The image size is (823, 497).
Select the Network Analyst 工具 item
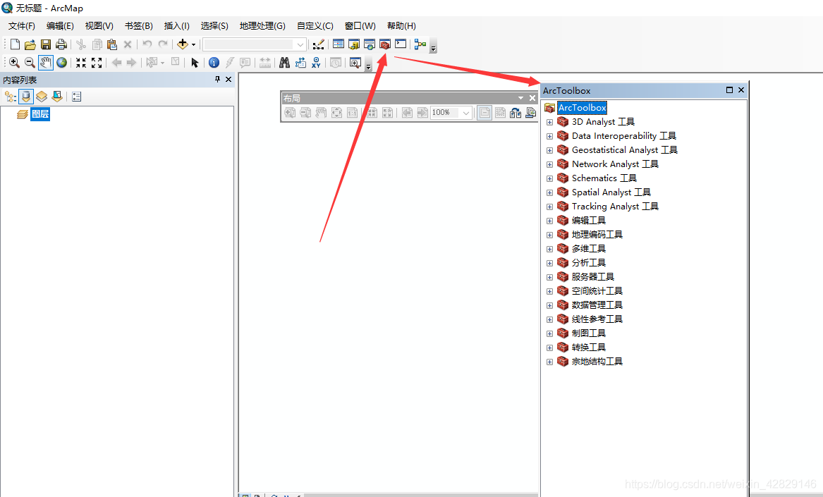615,164
